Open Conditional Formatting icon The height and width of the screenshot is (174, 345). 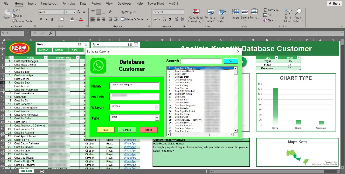tap(196, 12)
